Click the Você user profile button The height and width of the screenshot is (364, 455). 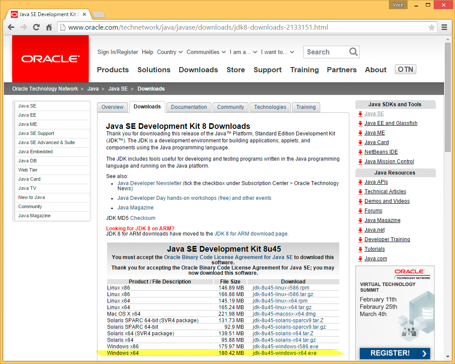(x=398, y=5)
